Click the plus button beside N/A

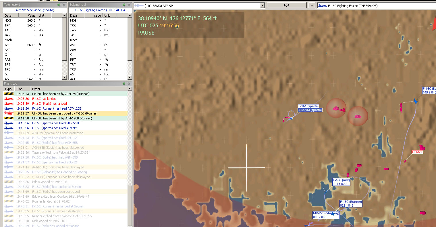(x=312, y=5)
